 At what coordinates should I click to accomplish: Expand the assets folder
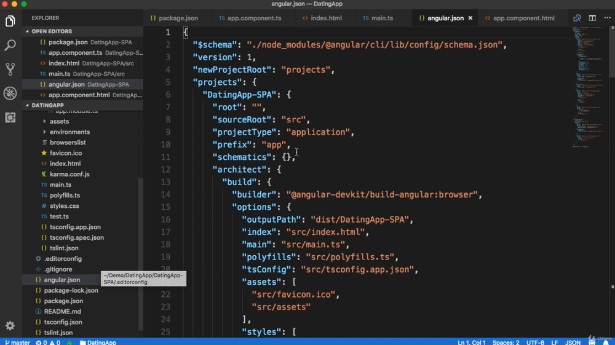coord(59,122)
